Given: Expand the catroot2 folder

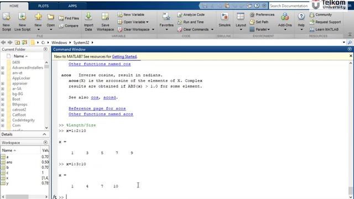Looking at the screenshot, I should coord(3,109).
